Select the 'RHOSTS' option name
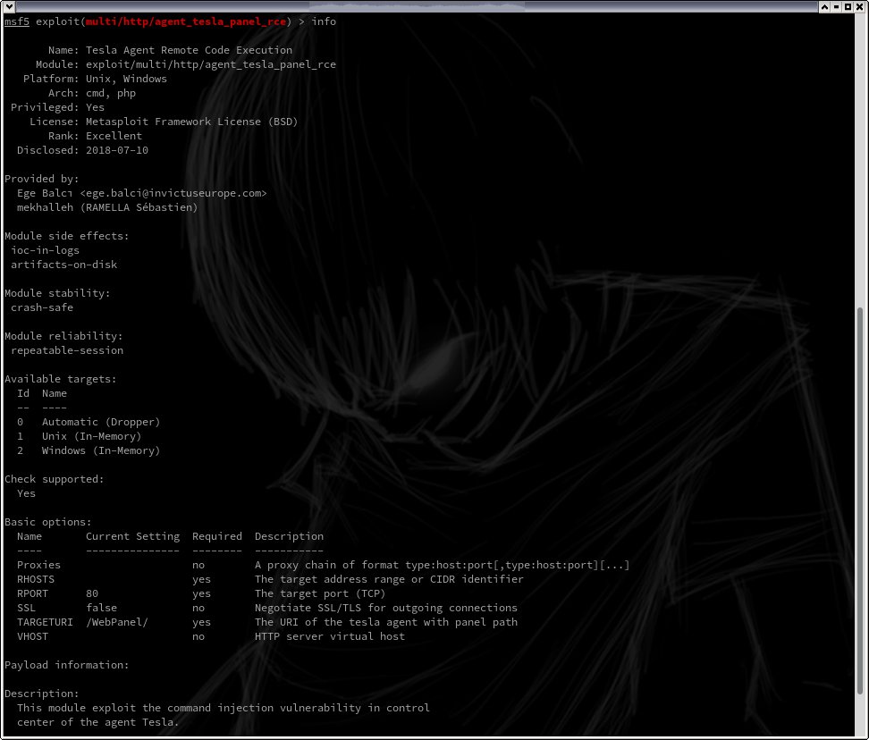The height and width of the screenshot is (740, 869). pyautogui.click(x=36, y=579)
